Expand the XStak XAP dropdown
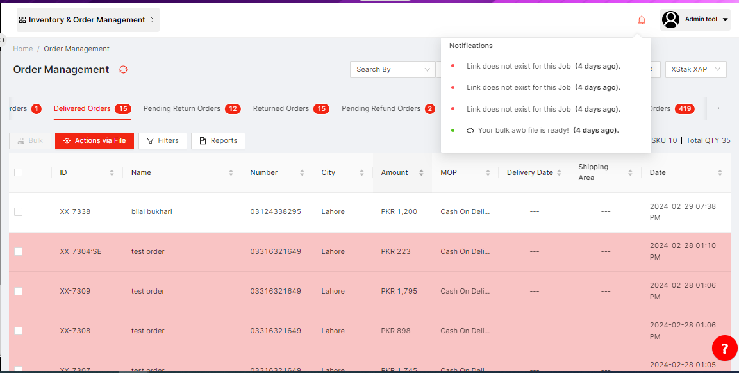Screen dimensions: 739x373 695,69
